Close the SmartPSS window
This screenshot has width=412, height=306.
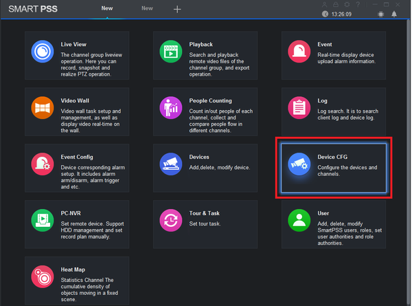[x=398, y=5]
